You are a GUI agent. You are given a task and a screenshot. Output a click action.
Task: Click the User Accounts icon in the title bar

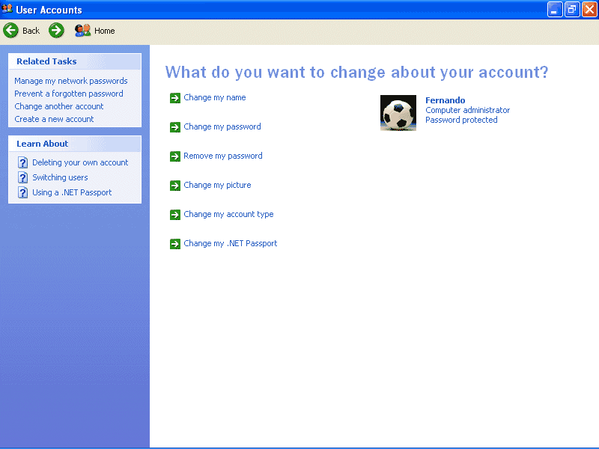coord(7,9)
